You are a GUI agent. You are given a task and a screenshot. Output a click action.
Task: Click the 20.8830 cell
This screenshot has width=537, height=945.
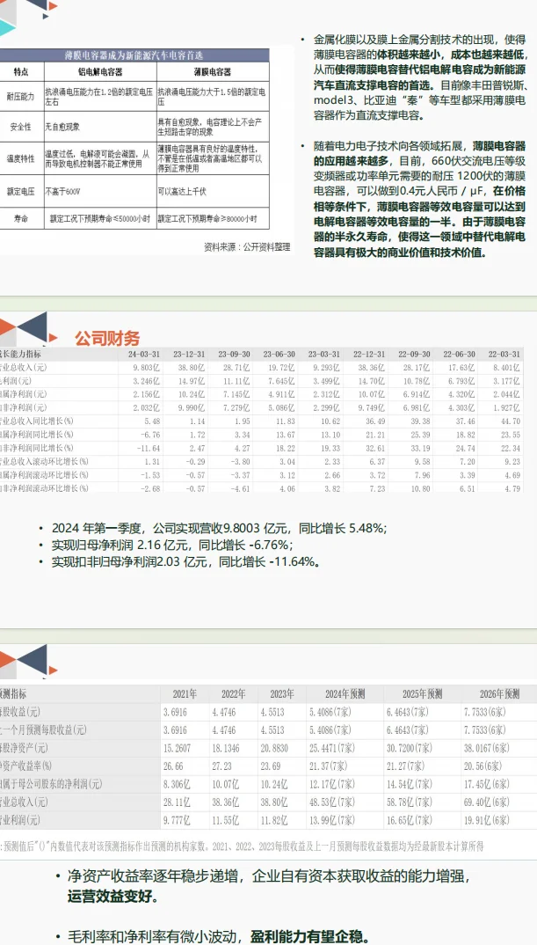(x=275, y=748)
